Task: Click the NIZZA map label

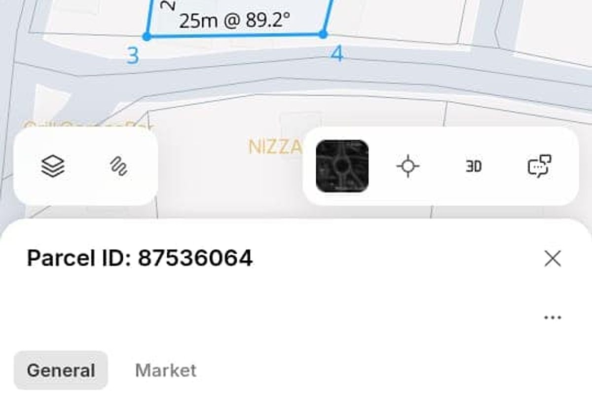Action: [x=275, y=147]
